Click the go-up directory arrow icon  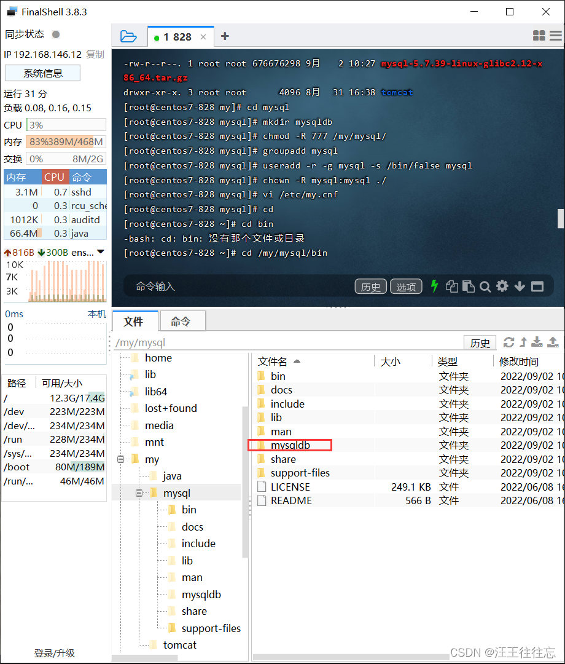point(524,342)
